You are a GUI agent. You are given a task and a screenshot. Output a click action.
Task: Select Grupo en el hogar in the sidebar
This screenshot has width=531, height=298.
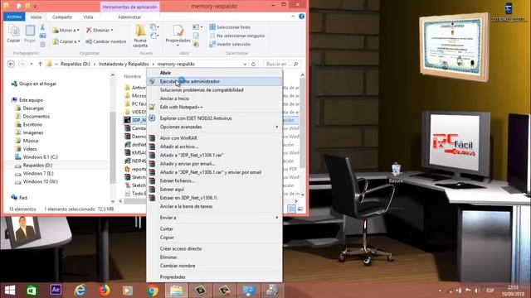34,84
